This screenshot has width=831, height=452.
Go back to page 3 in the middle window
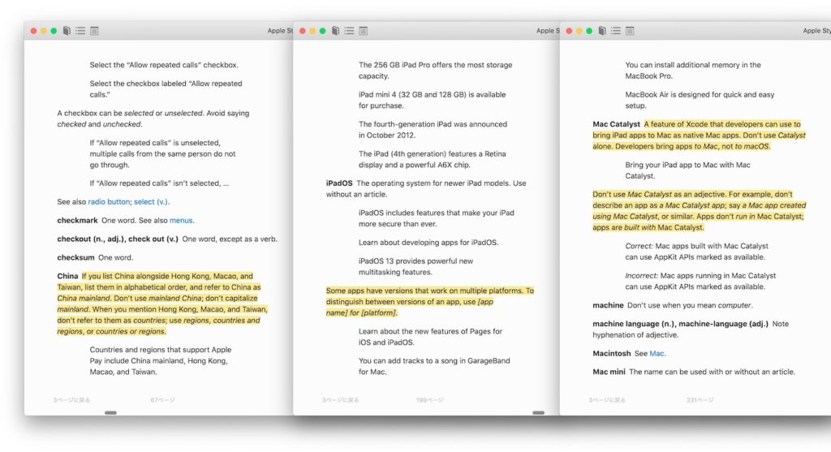click(340, 400)
